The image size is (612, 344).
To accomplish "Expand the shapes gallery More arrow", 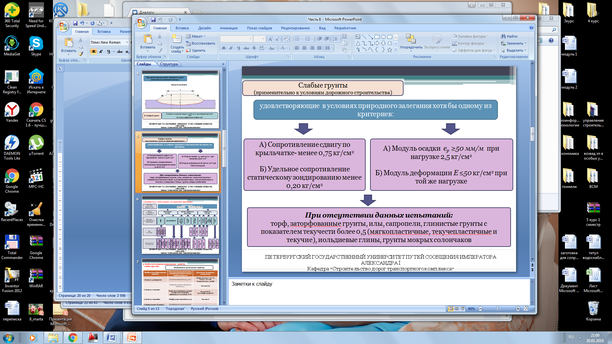I will pos(396,50).
